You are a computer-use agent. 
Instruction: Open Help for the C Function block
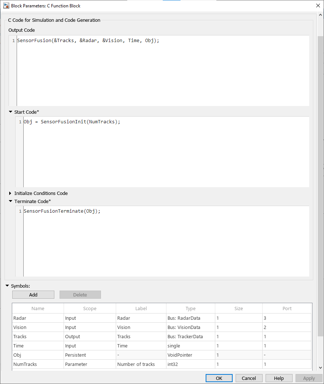click(279, 378)
